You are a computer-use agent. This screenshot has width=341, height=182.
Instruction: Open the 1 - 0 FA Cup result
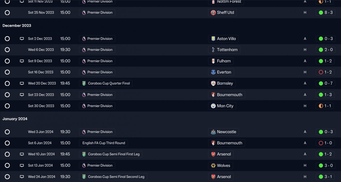tap(328, 143)
